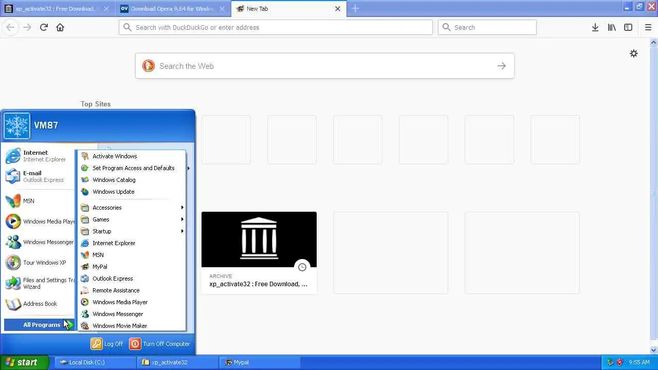Expand the Accessories submenu
This screenshot has height=370, width=658.
(x=132, y=208)
